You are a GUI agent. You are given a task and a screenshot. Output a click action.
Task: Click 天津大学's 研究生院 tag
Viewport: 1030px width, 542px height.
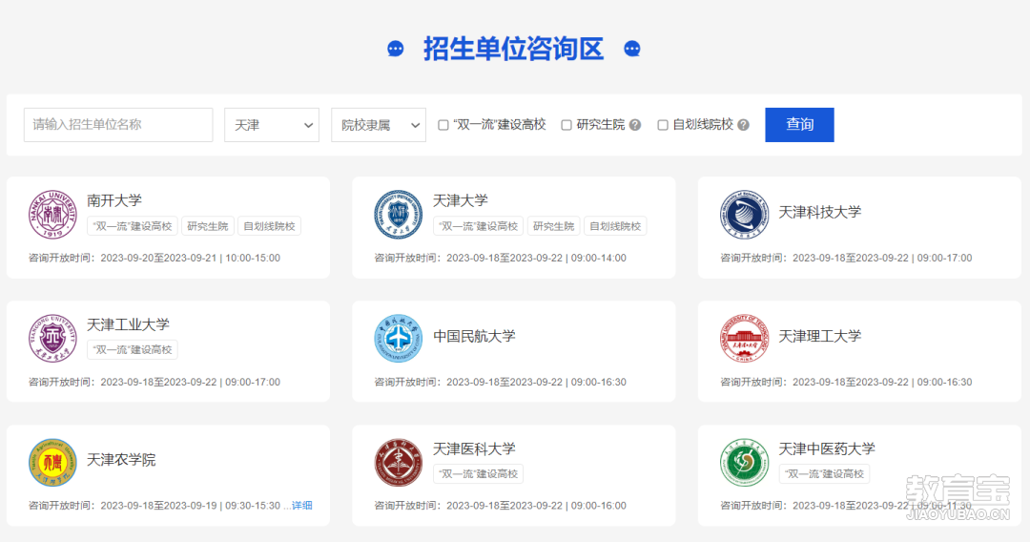(x=554, y=226)
